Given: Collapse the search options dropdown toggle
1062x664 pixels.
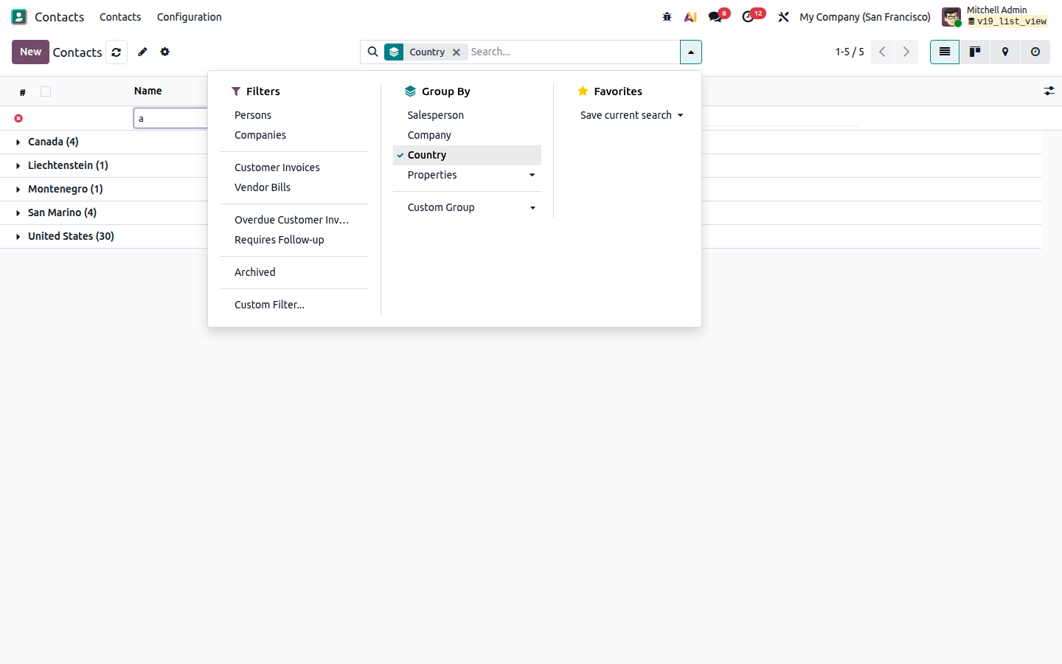Looking at the screenshot, I should pyautogui.click(x=690, y=52).
